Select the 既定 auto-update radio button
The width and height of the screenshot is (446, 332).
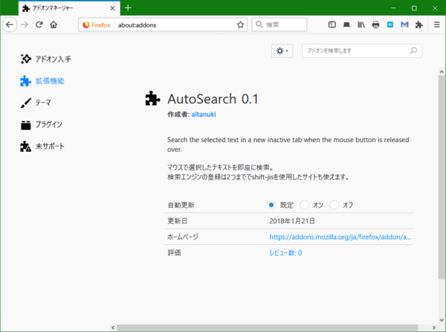pyautogui.click(x=271, y=205)
